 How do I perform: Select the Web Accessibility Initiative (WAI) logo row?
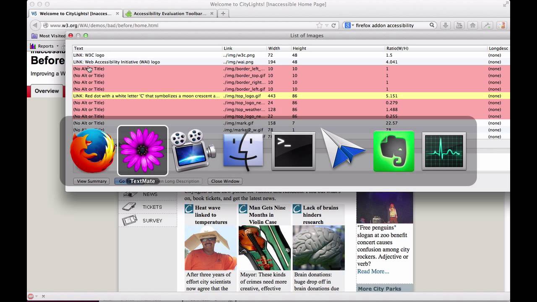tap(291, 62)
